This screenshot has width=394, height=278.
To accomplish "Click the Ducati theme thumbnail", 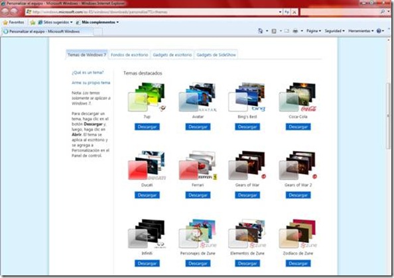I will pyautogui.click(x=147, y=165).
